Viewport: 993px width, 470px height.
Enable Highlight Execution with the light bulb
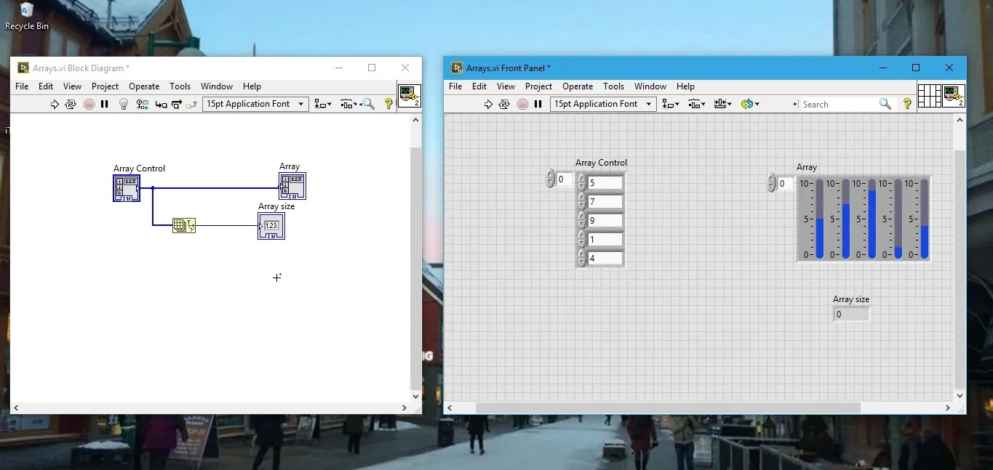(123, 104)
